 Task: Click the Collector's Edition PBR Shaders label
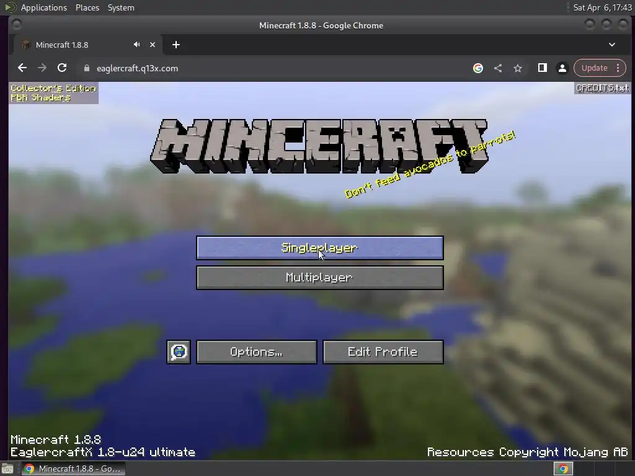point(53,93)
